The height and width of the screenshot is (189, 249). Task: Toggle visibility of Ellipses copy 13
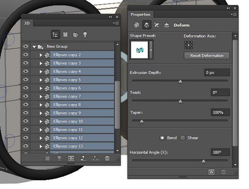tap(26, 146)
